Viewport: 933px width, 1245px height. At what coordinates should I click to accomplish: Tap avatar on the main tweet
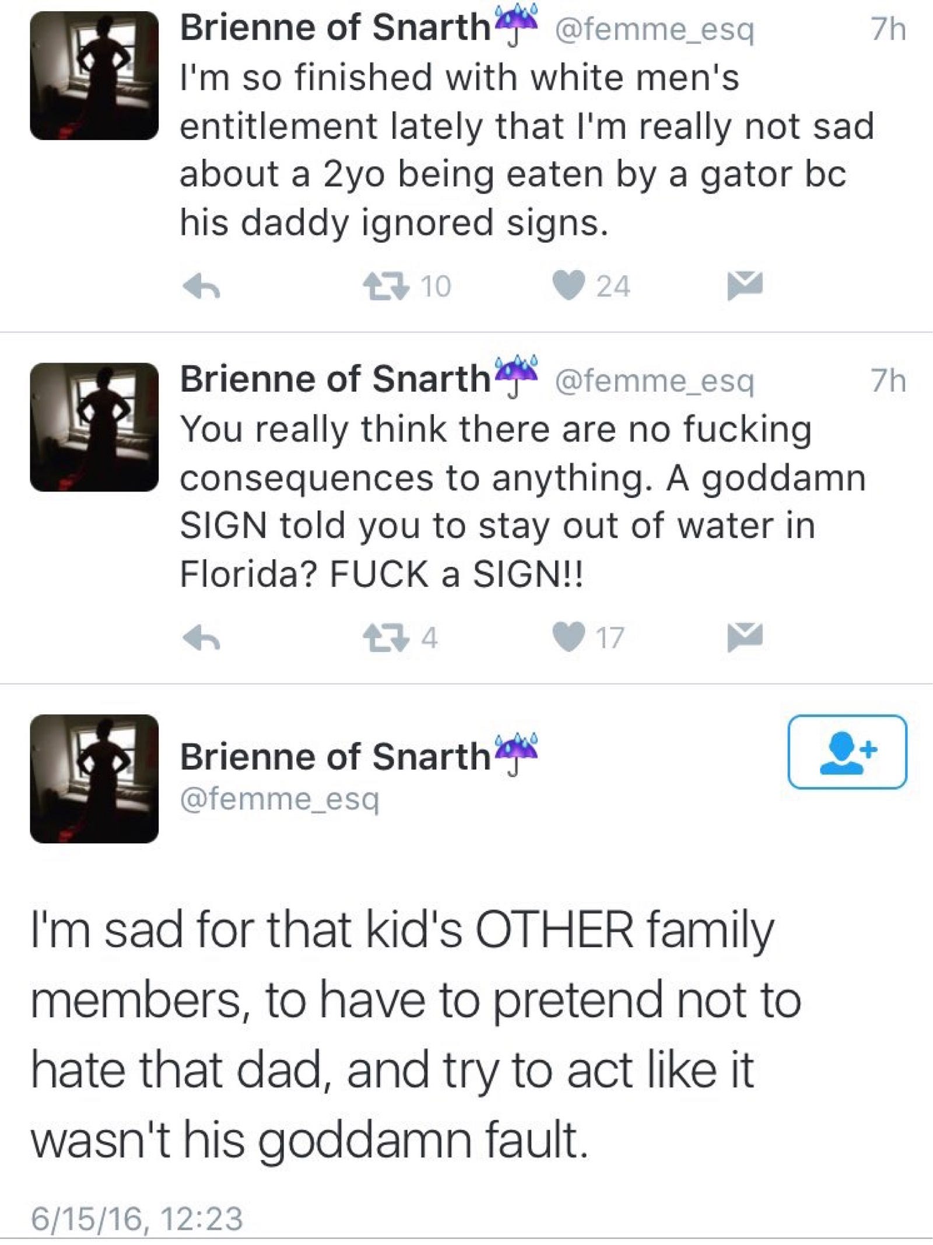pos(94,779)
